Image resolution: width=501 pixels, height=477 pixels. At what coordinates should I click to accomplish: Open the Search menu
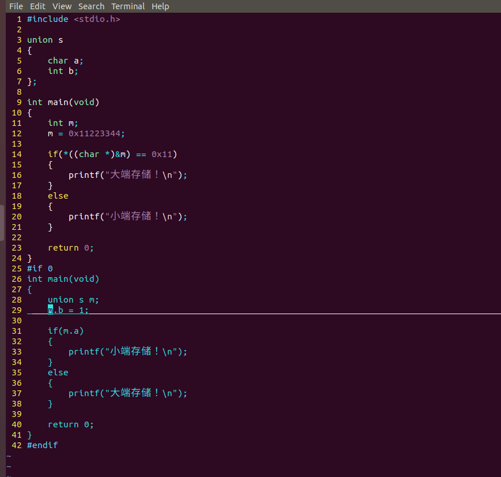[x=91, y=6]
